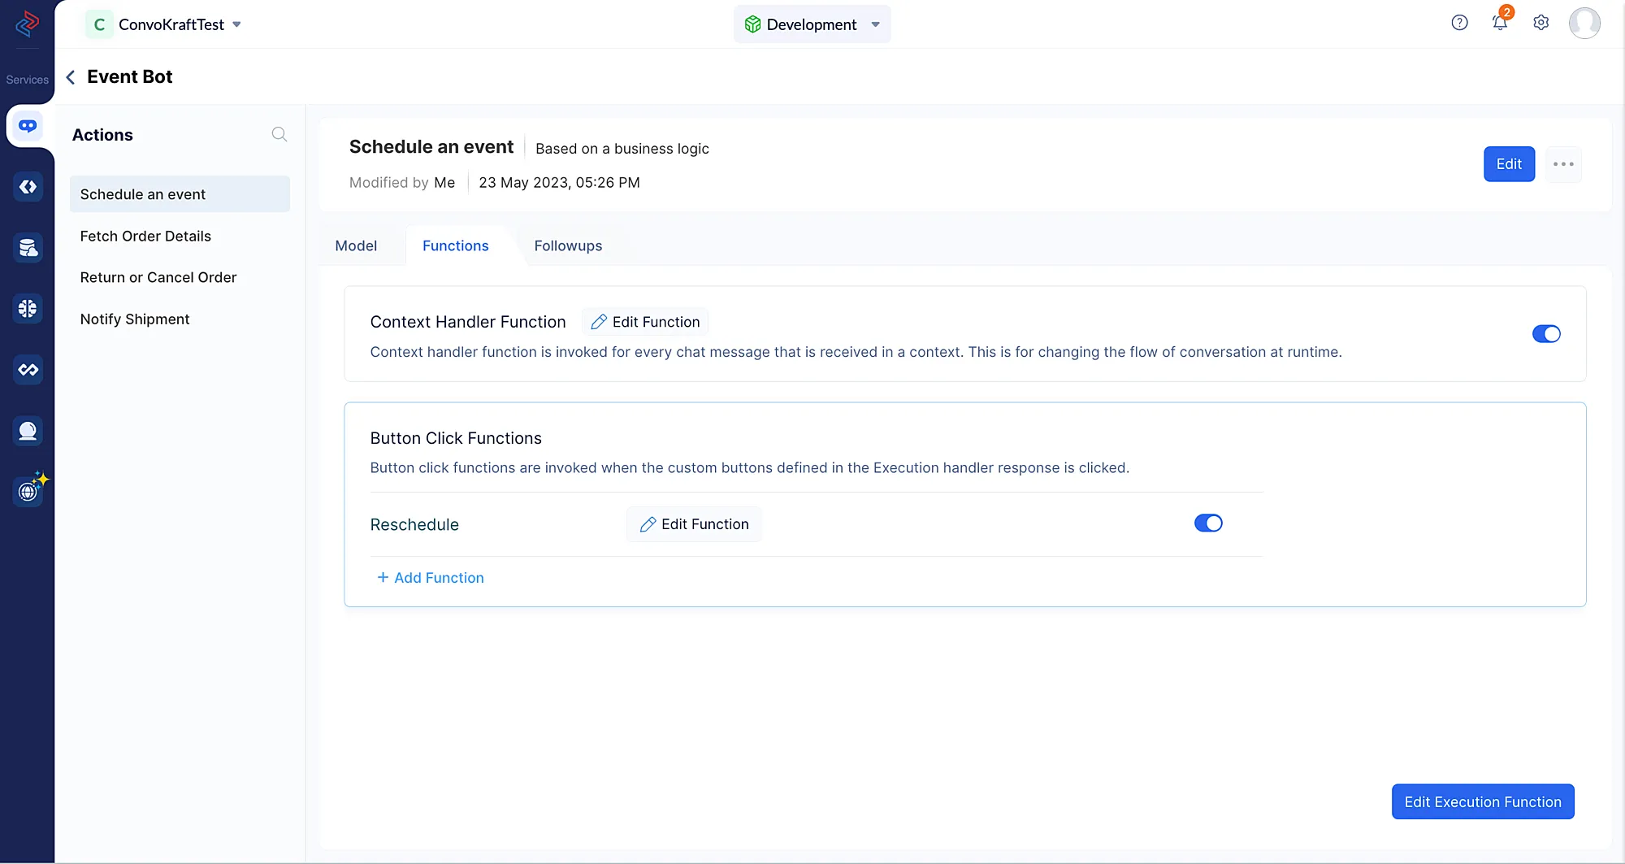Open the code brackets service in sidebar
The height and width of the screenshot is (864, 1625).
(28, 187)
